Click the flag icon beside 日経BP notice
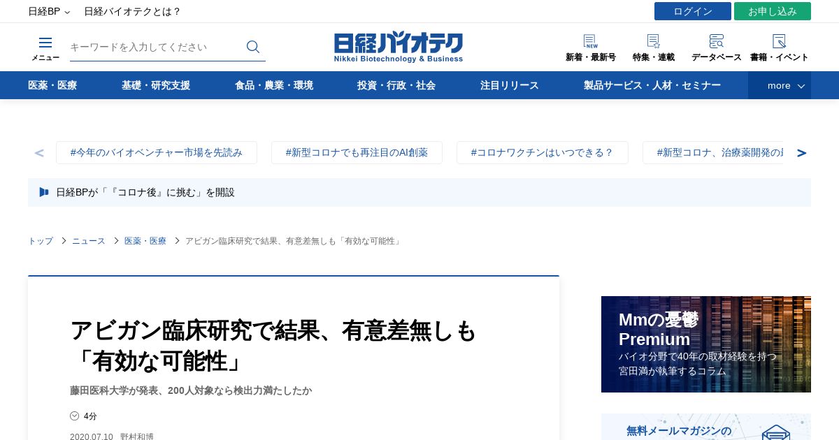Screen dimensions: 839x440 44,192
